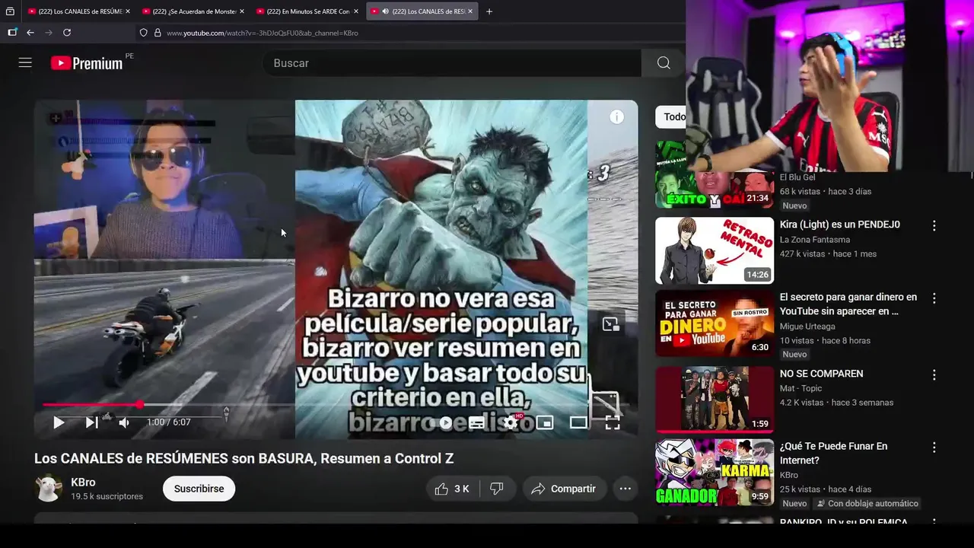Open Kira (Light) video thumbnail
The height and width of the screenshot is (548, 974).
coord(715,250)
